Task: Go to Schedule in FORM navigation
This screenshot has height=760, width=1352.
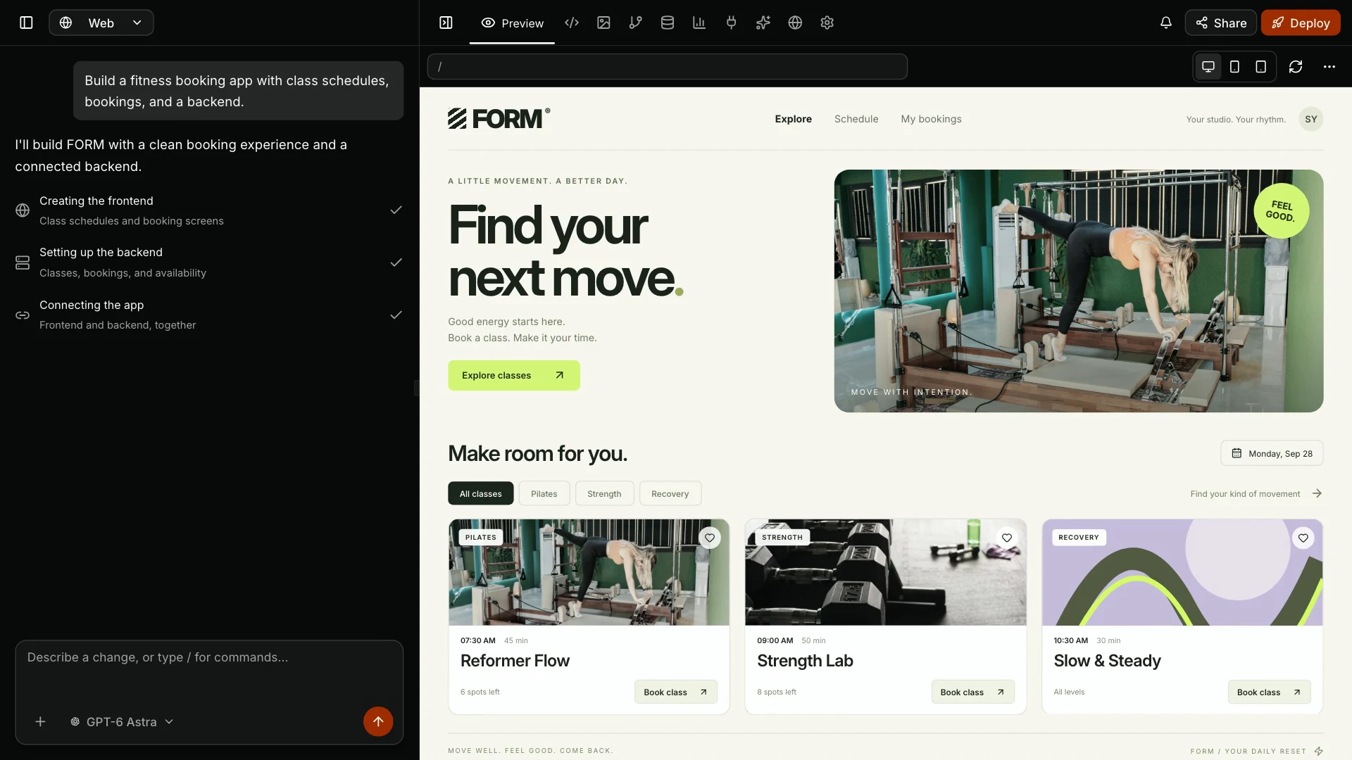Action: point(856,119)
